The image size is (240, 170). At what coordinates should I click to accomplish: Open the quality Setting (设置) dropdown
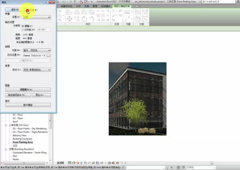[37, 17]
